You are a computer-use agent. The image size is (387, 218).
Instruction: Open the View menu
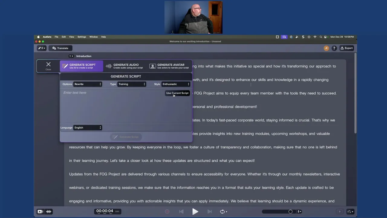[x=72, y=37]
